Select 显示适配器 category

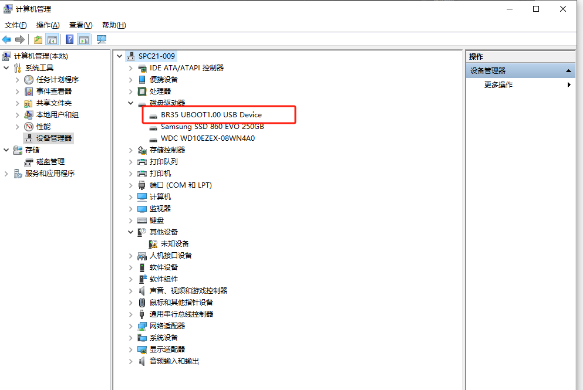(167, 350)
